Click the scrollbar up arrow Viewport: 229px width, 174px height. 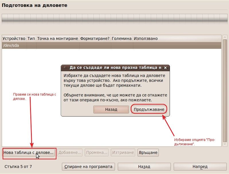tap(225, 37)
